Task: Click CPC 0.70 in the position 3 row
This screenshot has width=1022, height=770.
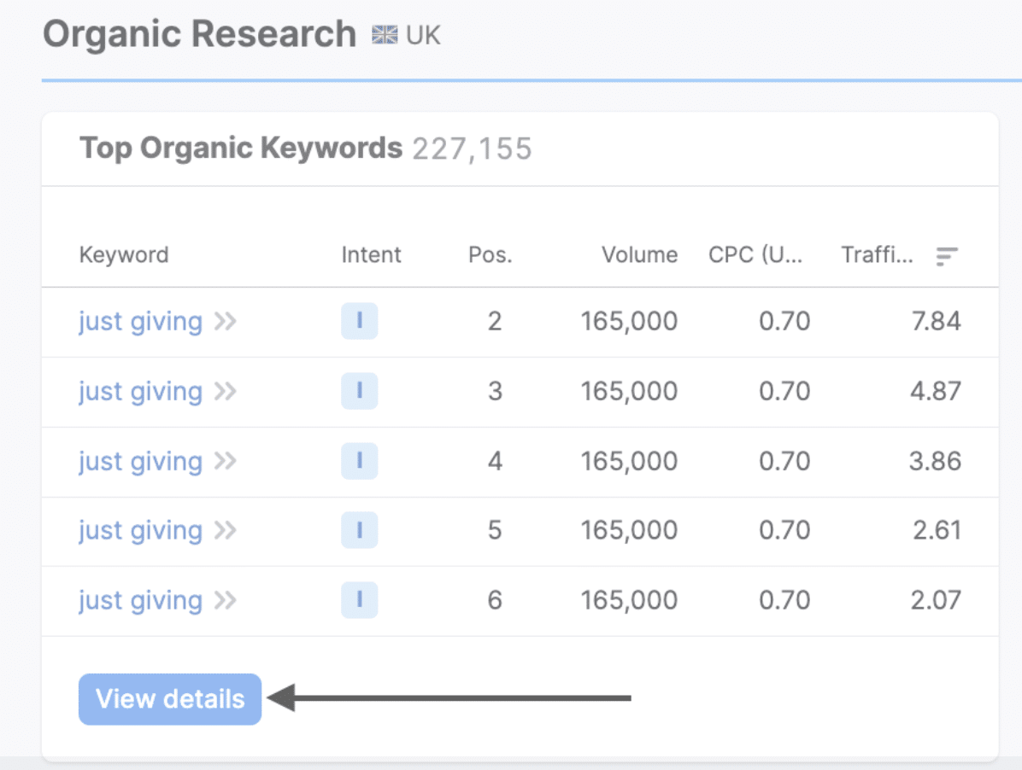Action: pos(784,391)
